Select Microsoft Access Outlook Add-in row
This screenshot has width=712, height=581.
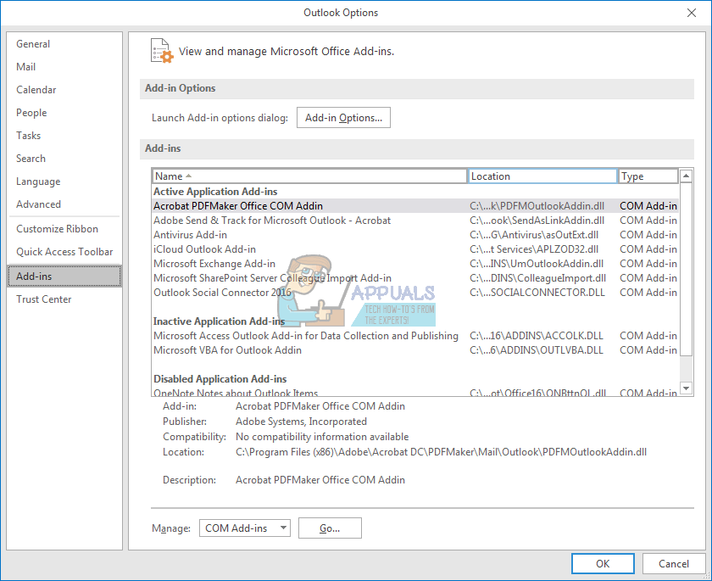(415, 336)
